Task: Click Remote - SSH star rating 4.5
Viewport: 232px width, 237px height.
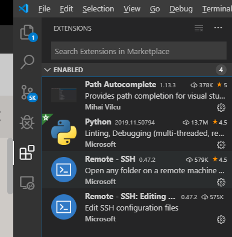Action: point(220,159)
